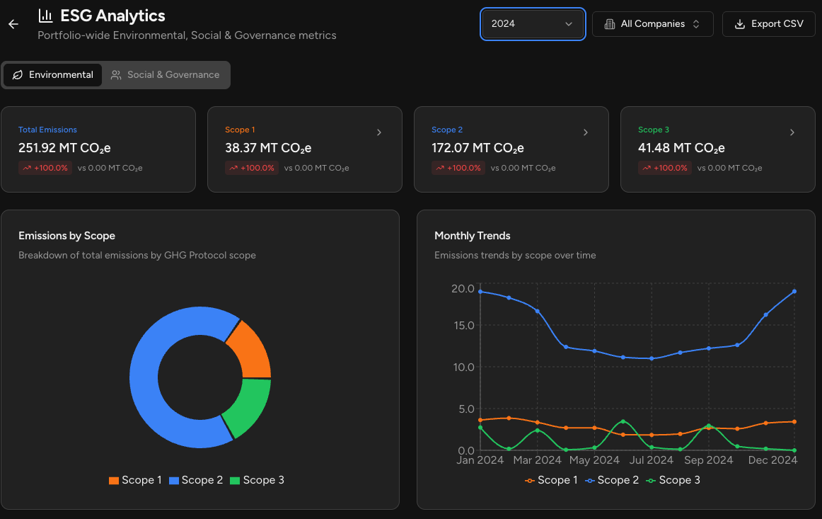The height and width of the screenshot is (519, 822).
Task: Expand the Scope 1 card via its chevron
Action: click(x=379, y=132)
